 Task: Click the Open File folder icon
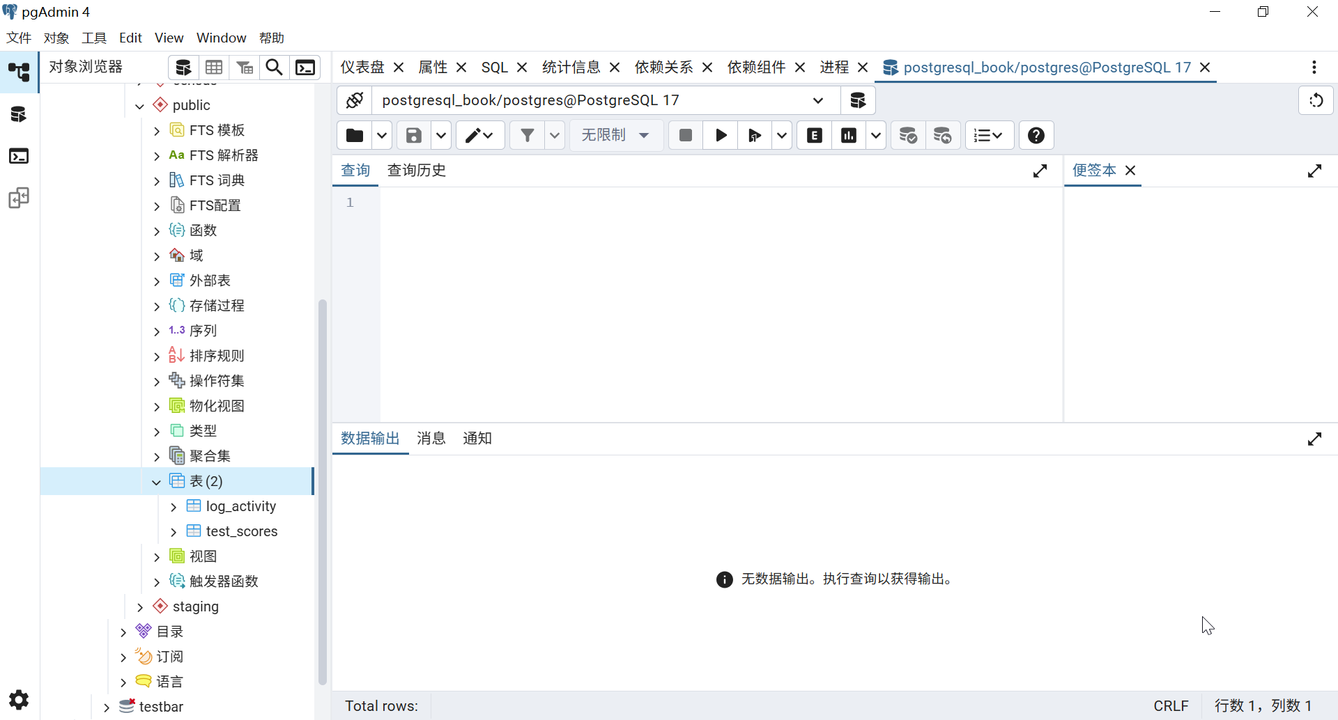355,135
